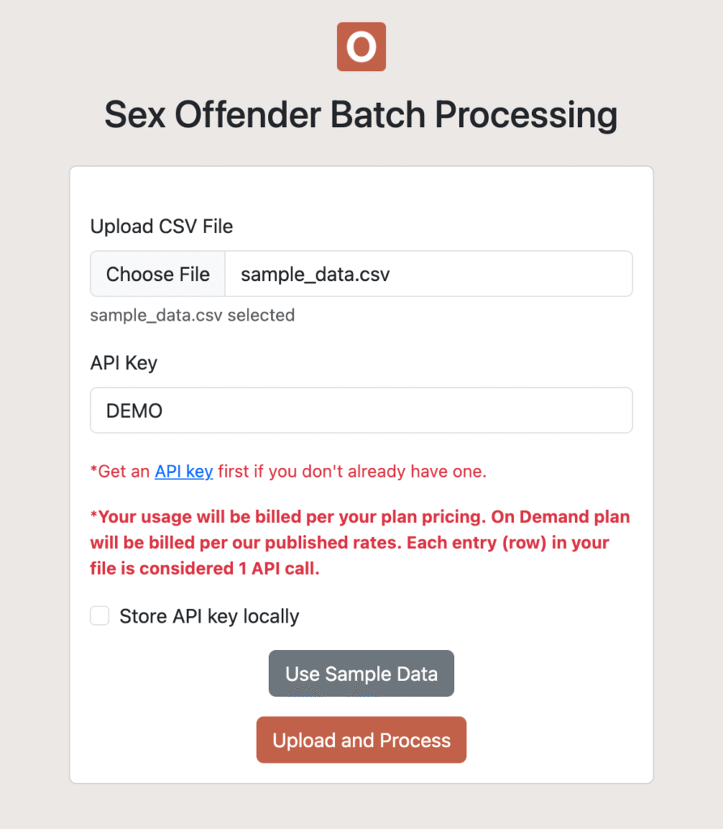Click the "Store API key locally" label text
723x829 pixels.
coord(209,616)
